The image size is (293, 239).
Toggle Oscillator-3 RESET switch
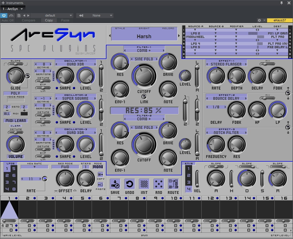click(x=53, y=144)
